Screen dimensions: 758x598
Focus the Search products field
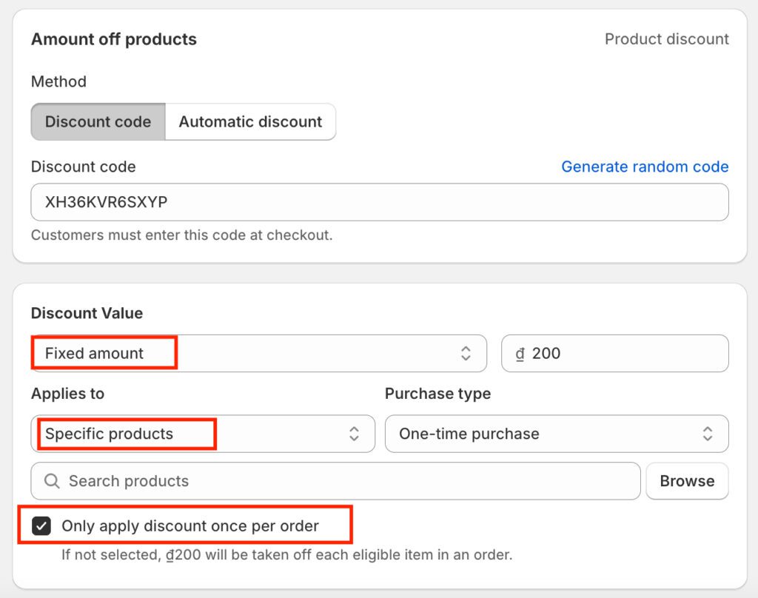[348, 481]
